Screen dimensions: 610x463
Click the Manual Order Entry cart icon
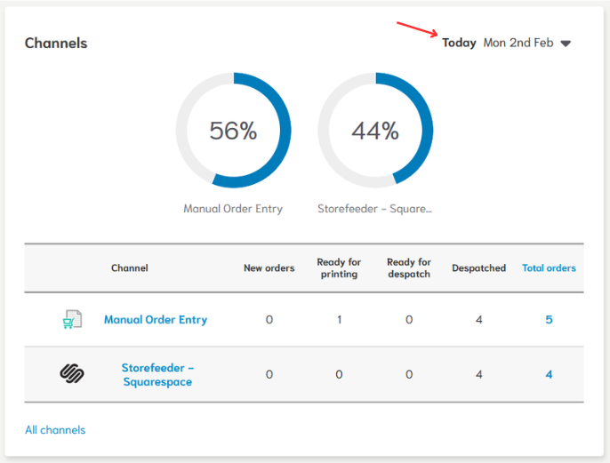pos(72,320)
